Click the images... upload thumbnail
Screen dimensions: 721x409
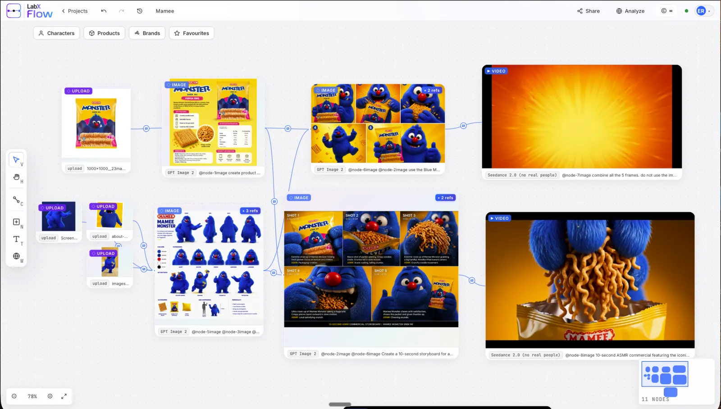coord(110,262)
